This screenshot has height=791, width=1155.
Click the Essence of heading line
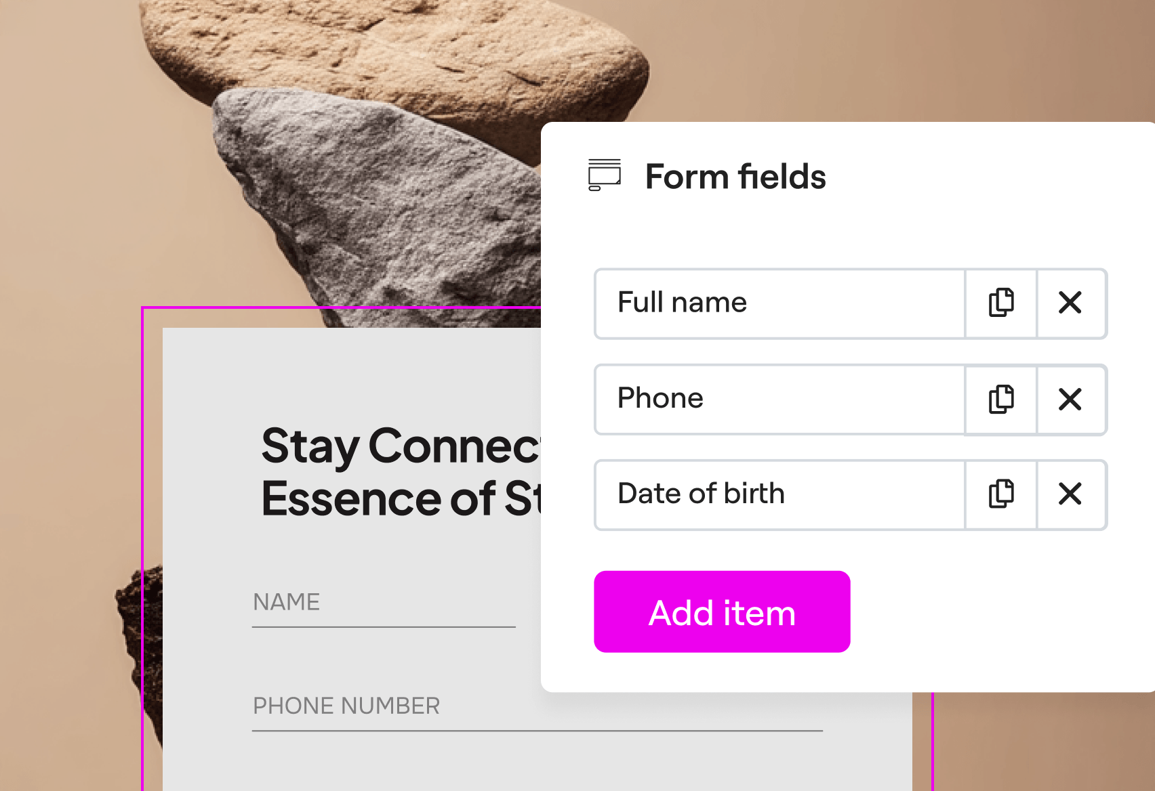(401, 498)
